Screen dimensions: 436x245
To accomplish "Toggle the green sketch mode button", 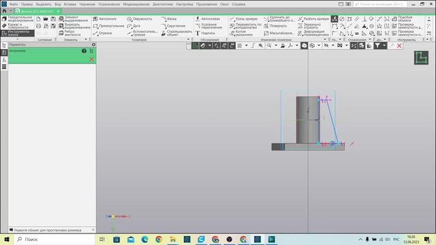I will pos(196,46).
